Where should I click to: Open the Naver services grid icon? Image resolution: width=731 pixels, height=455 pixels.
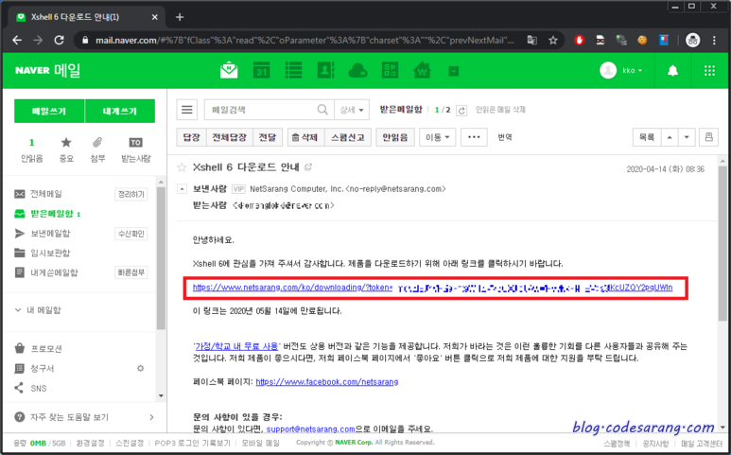coord(709,70)
